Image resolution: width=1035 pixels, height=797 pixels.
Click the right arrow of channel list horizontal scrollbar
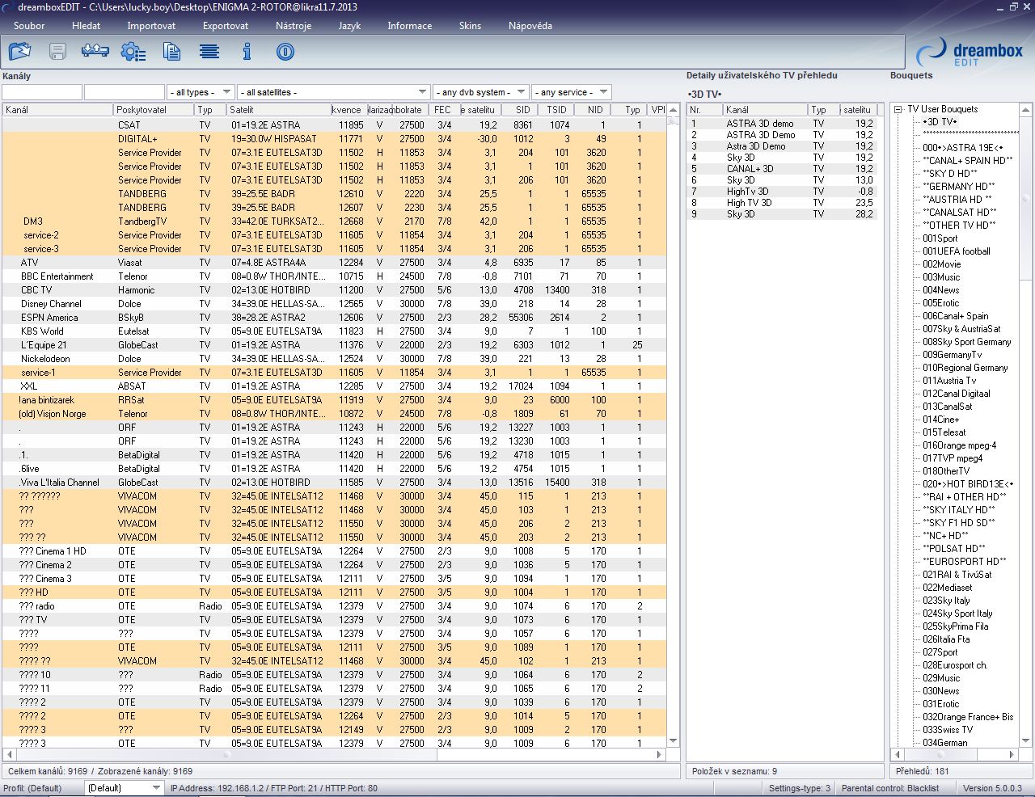pos(659,754)
